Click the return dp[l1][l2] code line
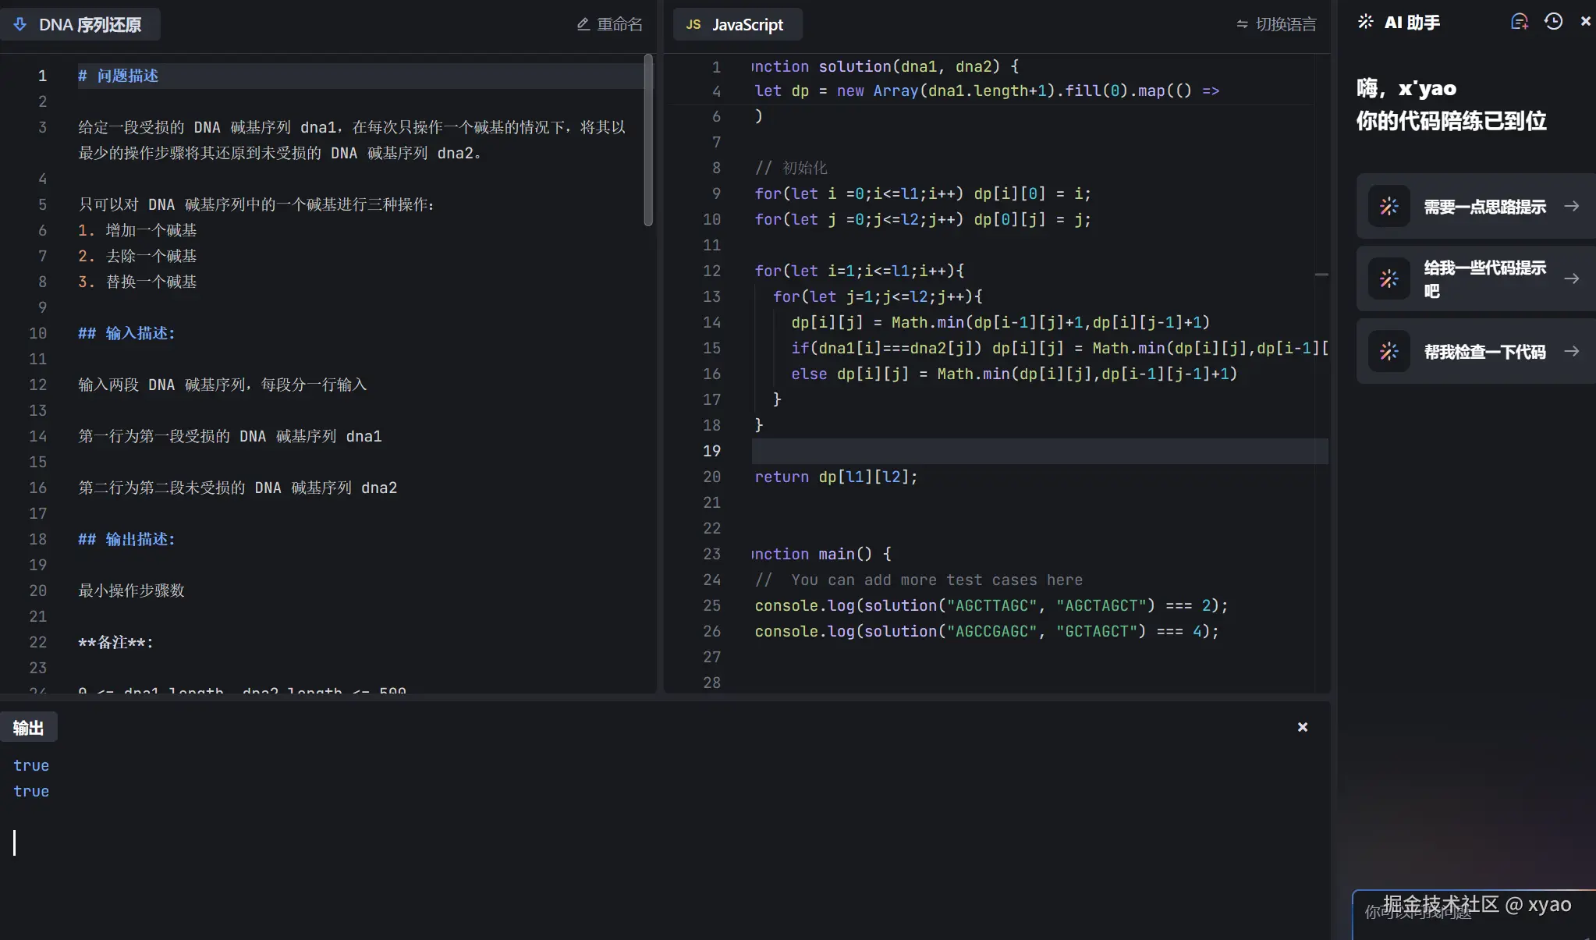The width and height of the screenshot is (1596, 940). coord(835,477)
